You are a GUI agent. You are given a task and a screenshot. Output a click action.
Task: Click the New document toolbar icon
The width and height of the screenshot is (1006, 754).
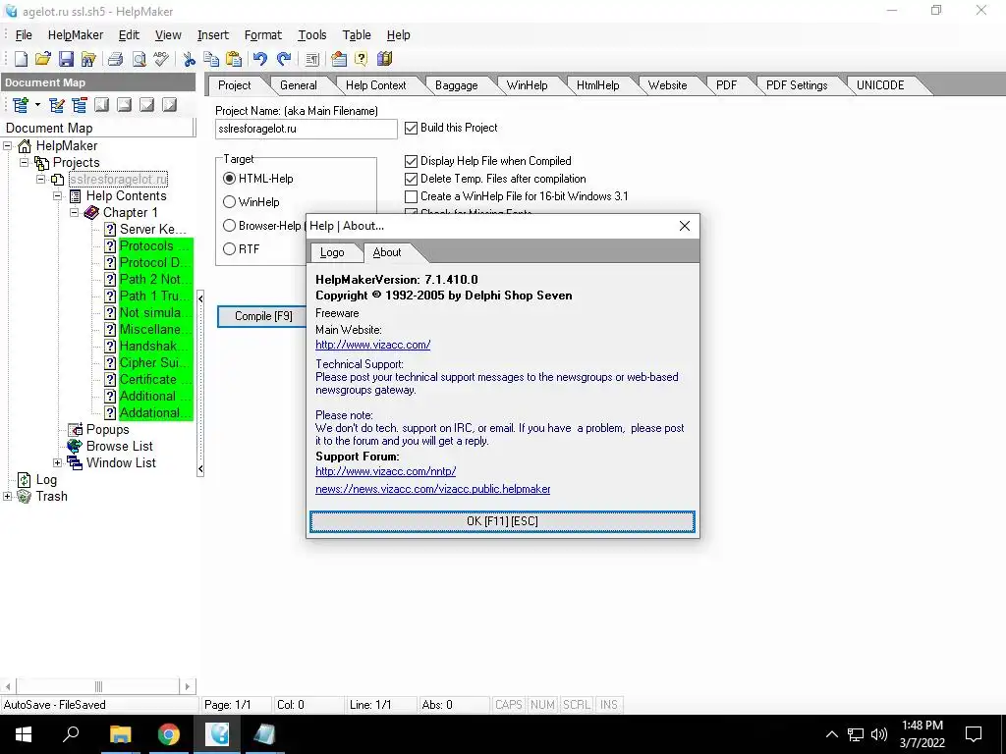pos(21,59)
